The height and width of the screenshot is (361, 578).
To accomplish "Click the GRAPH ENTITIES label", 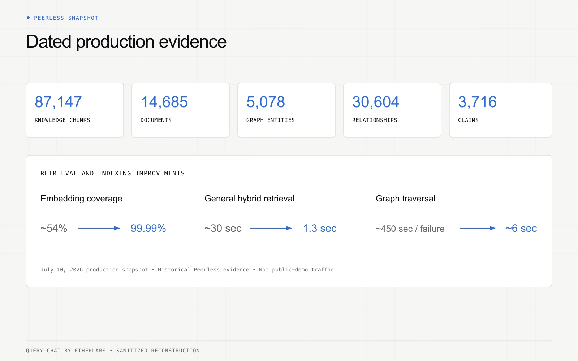I will (x=271, y=120).
